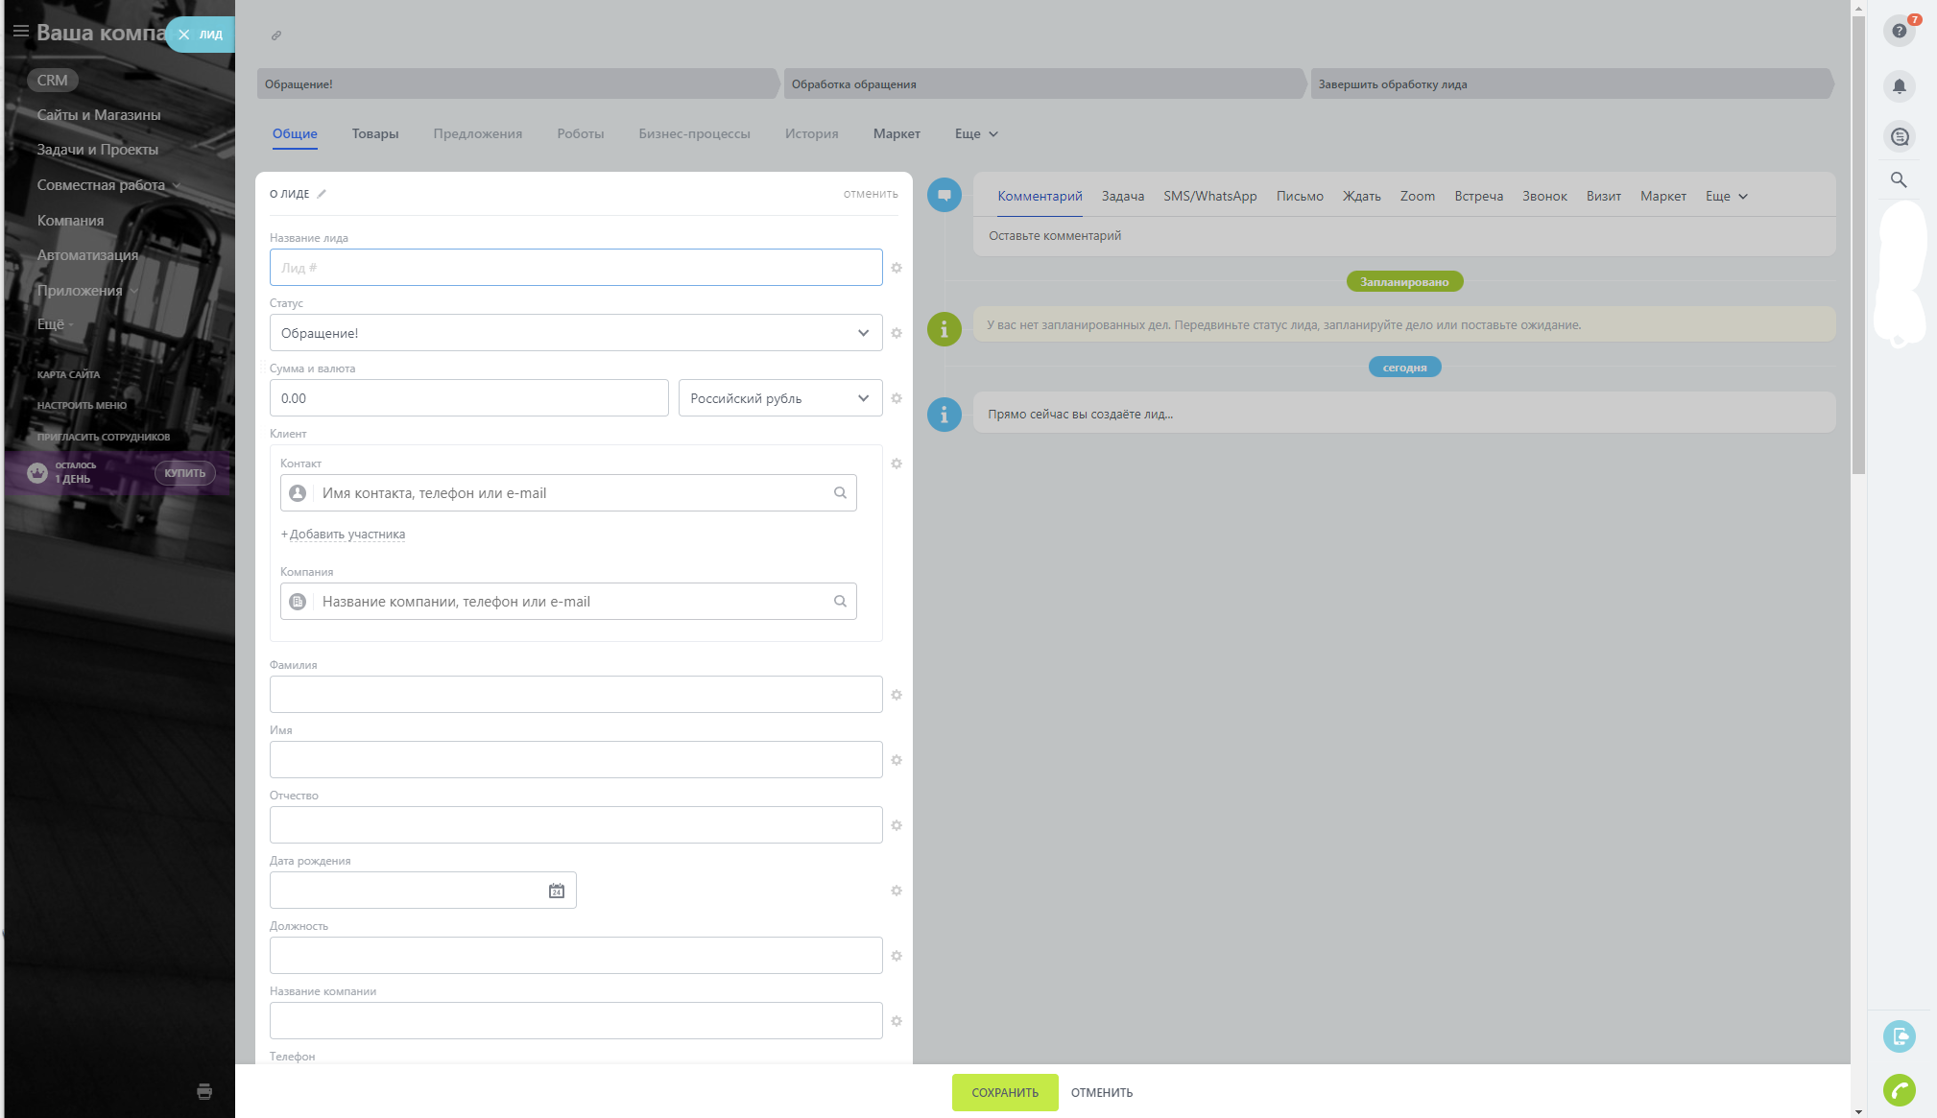Click the help question mark icon
Viewport: 1937px width, 1118px height.
coord(1899,31)
